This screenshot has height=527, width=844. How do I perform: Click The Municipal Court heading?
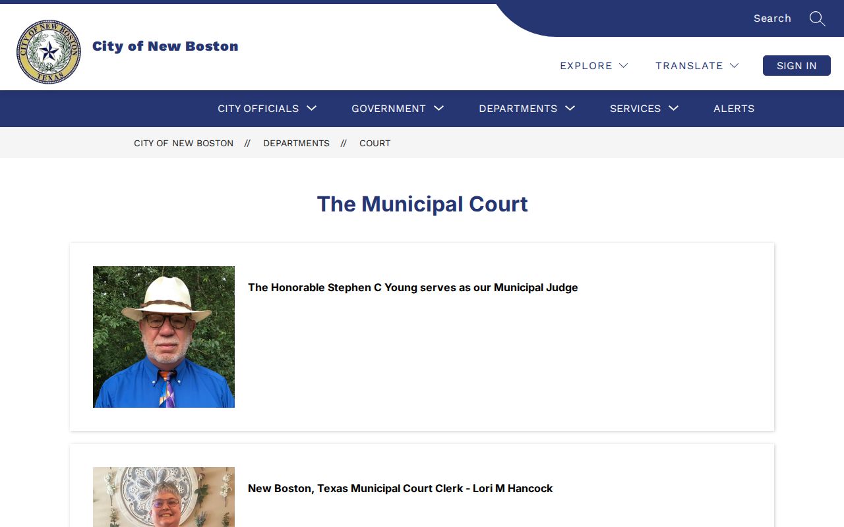tap(422, 204)
